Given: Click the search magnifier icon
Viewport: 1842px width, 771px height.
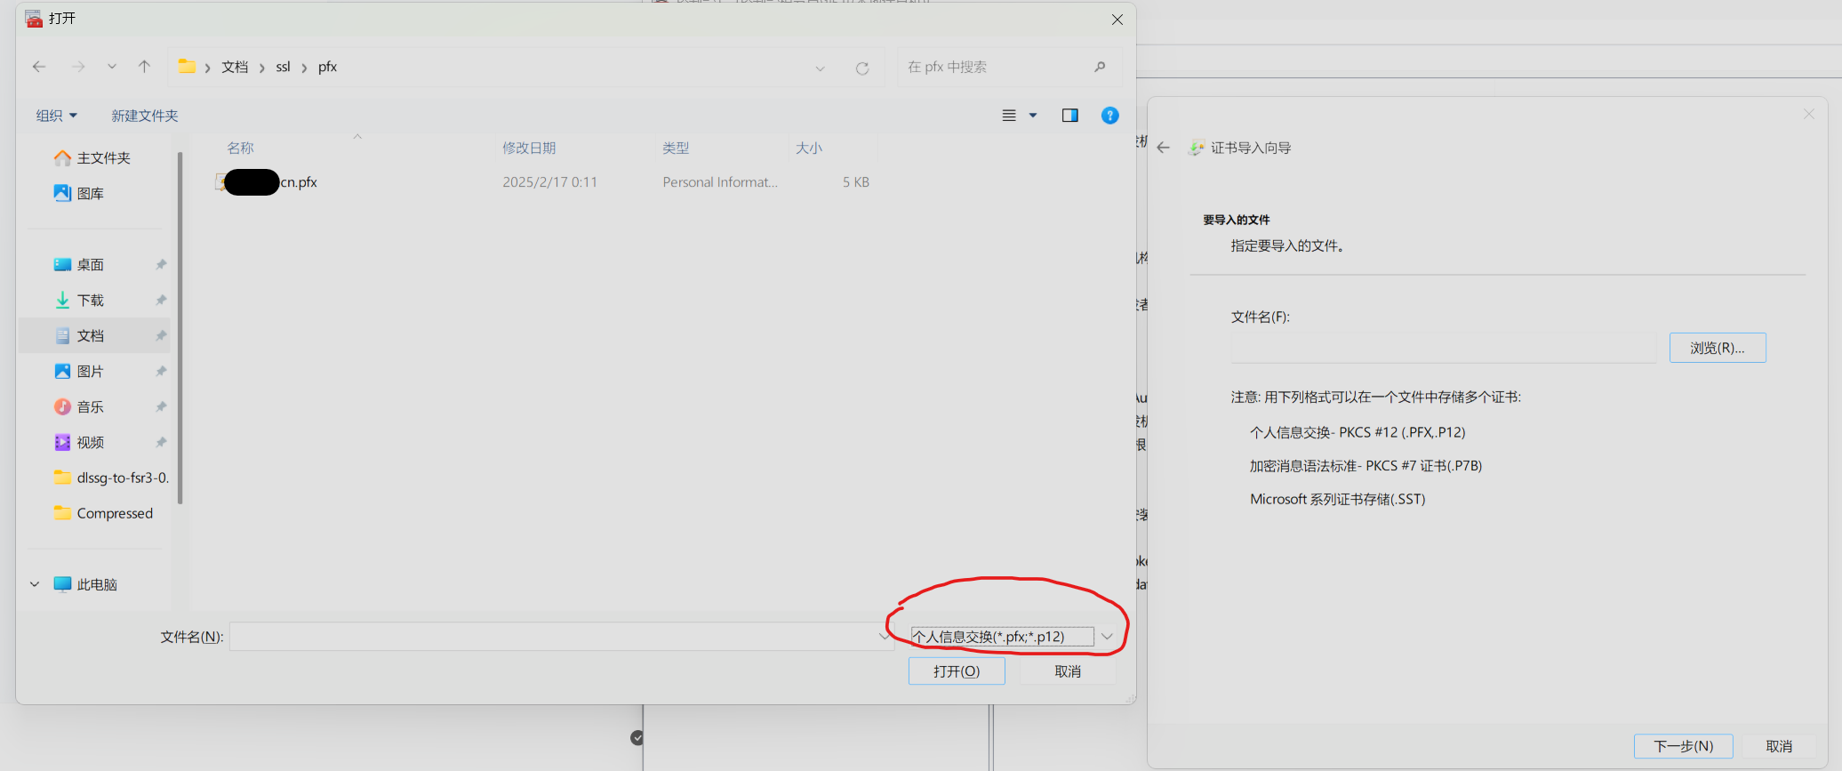Looking at the screenshot, I should point(1100,67).
